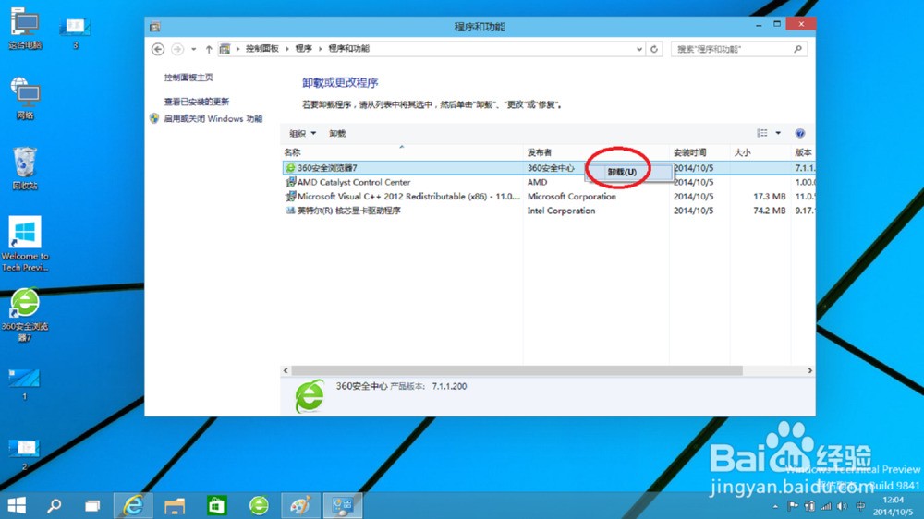Screen dimensions: 924x519
Task: Open 查看已安装的更新 link
Action: coord(196,102)
